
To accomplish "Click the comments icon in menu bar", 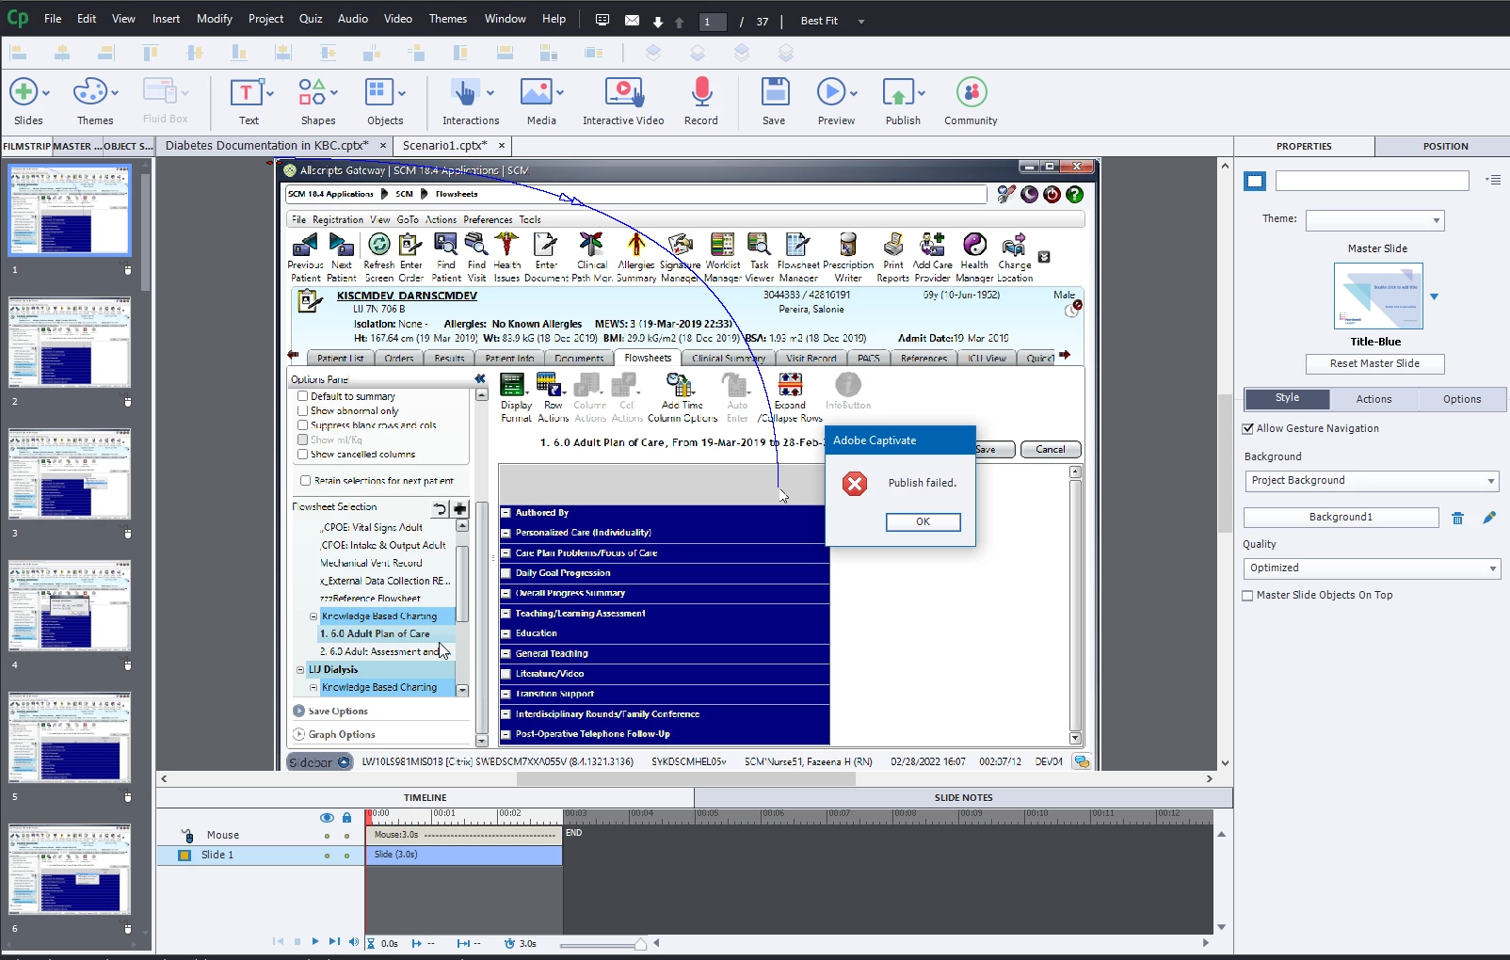I will click(602, 20).
